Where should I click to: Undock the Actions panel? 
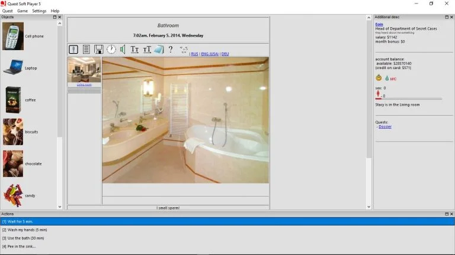click(x=447, y=214)
